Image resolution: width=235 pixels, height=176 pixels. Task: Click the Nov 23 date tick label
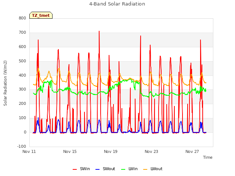pyautogui.click(x=151, y=151)
